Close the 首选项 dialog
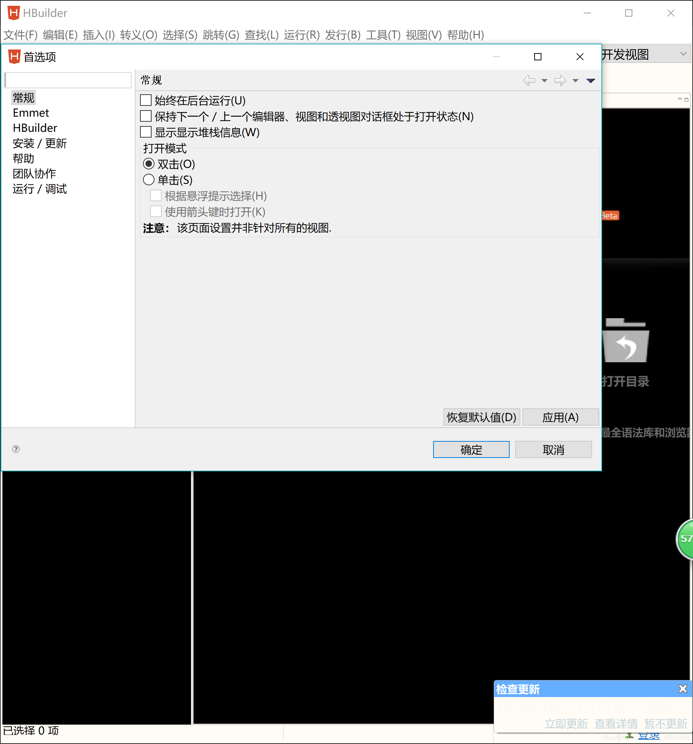Screen dimensions: 693x744 (x=580, y=56)
